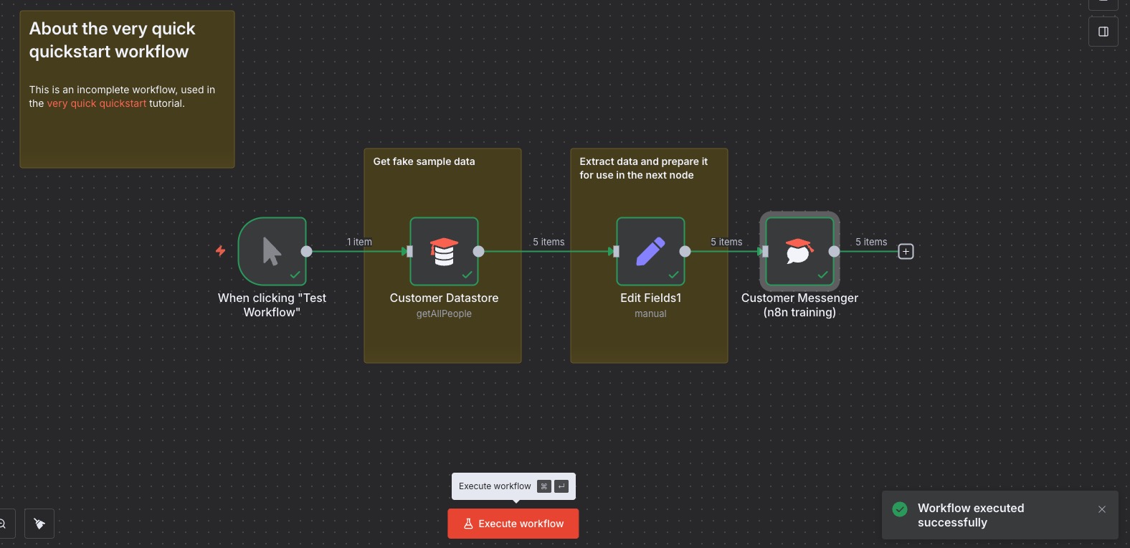Image resolution: width=1130 pixels, height=548 pixels.
Task: Toggle the side panel icon at top right
Action: click(1103, 32)
